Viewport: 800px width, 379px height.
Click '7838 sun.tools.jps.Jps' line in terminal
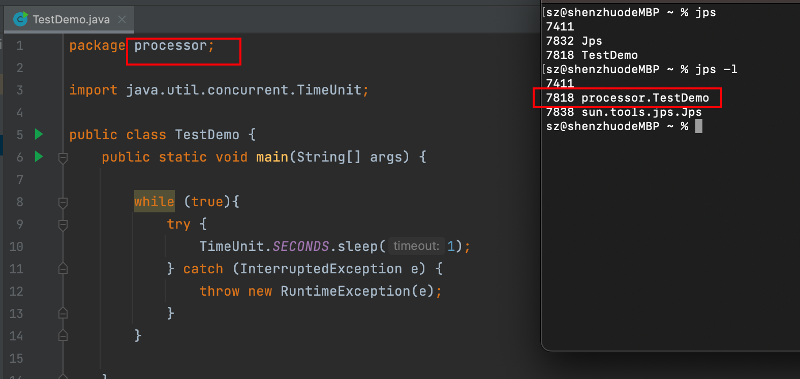(x=624, y=112)
